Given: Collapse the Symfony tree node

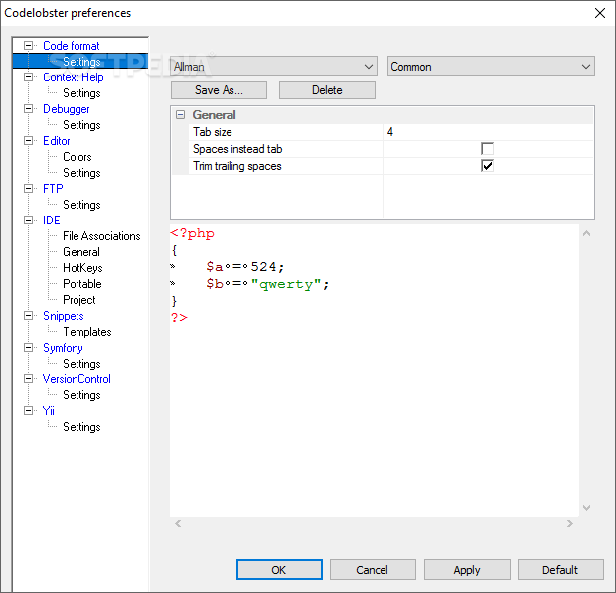Looking at the screenshot, I should (28, 348).
